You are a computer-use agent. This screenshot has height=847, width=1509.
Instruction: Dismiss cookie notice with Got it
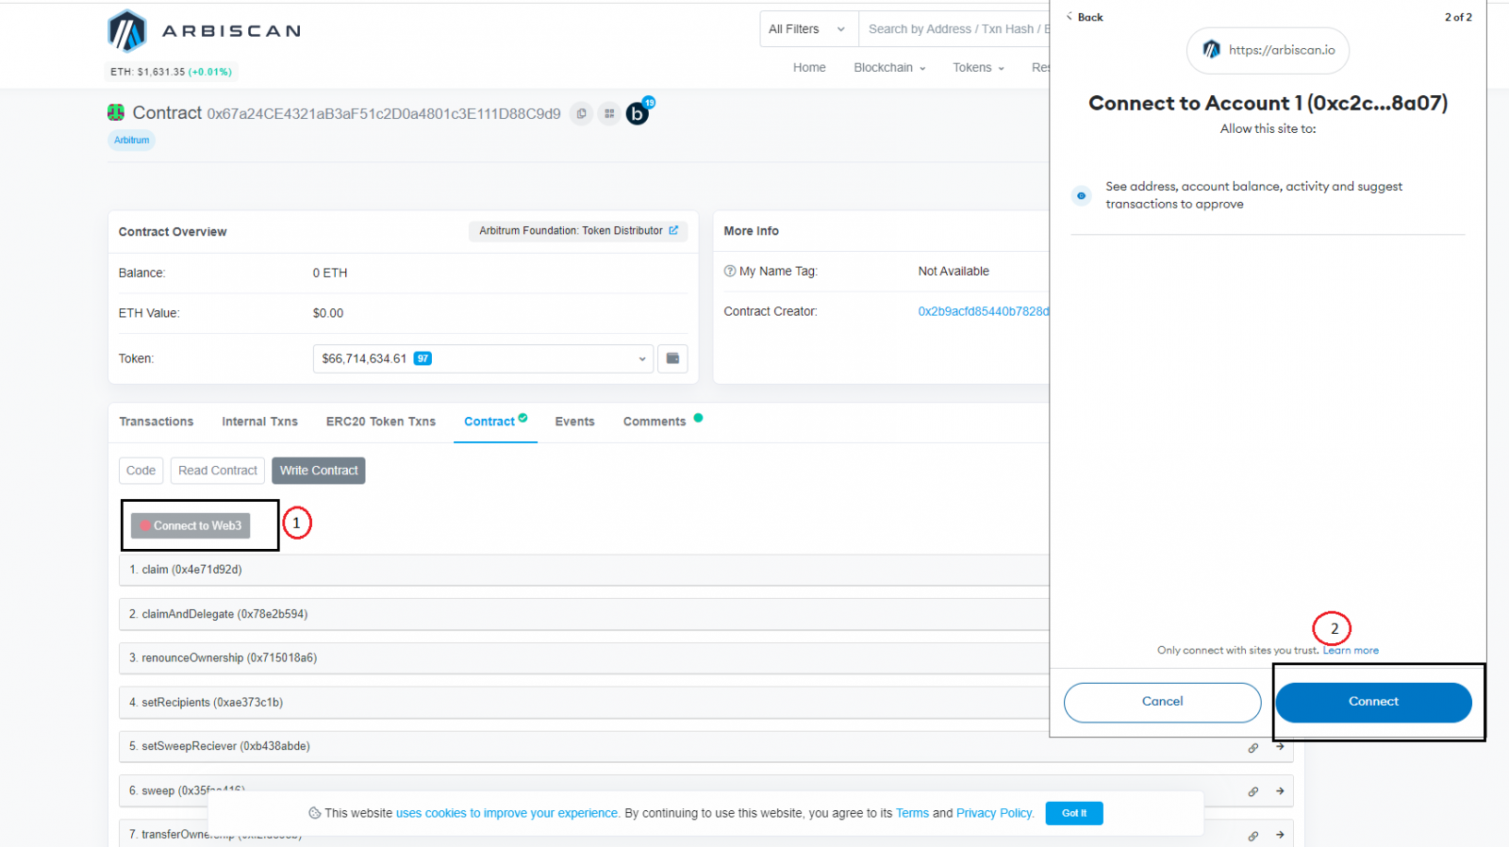(1074, 813)
